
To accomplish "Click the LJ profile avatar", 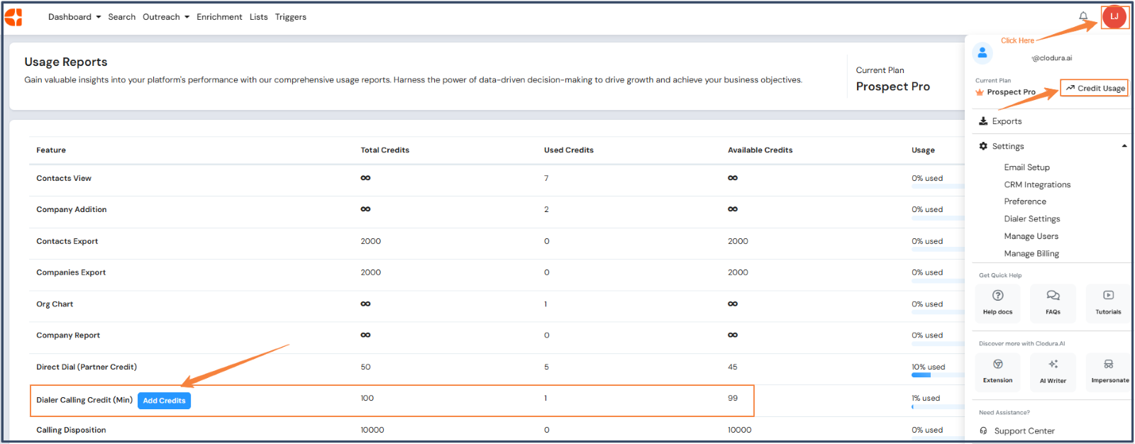I will pos(1114,16).
